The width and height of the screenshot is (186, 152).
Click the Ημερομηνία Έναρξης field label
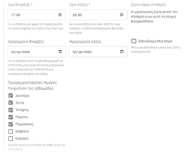[x=26, y=41]
